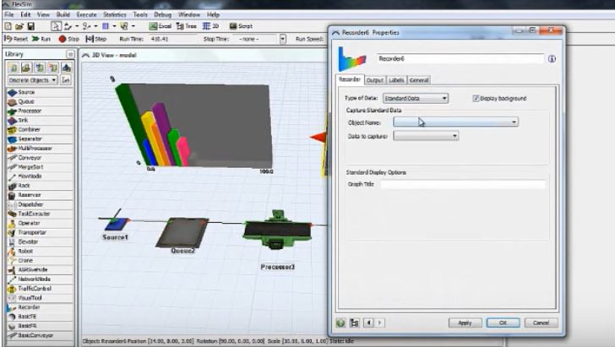The width and height of the screenshot is (615, 347).
Task: Click the Queue2 object in 3D view
Action: click(182, 232)
